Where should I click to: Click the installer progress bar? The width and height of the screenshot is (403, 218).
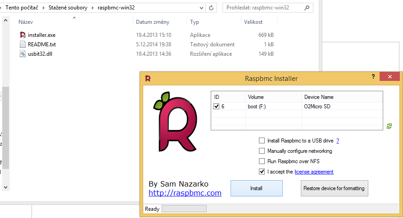pos(184,209)
